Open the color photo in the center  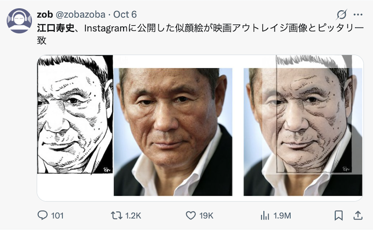173,131
